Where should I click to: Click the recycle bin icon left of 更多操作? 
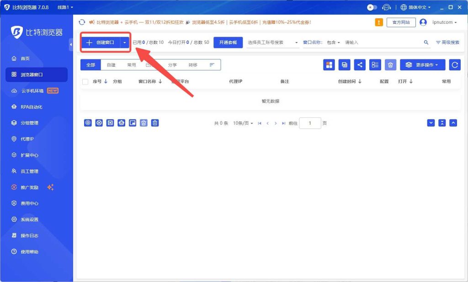click(x=390, y=65)
